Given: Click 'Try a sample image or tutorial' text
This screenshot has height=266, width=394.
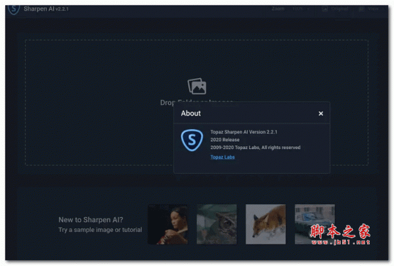Looking at the screenshot, I should point(100,230).
